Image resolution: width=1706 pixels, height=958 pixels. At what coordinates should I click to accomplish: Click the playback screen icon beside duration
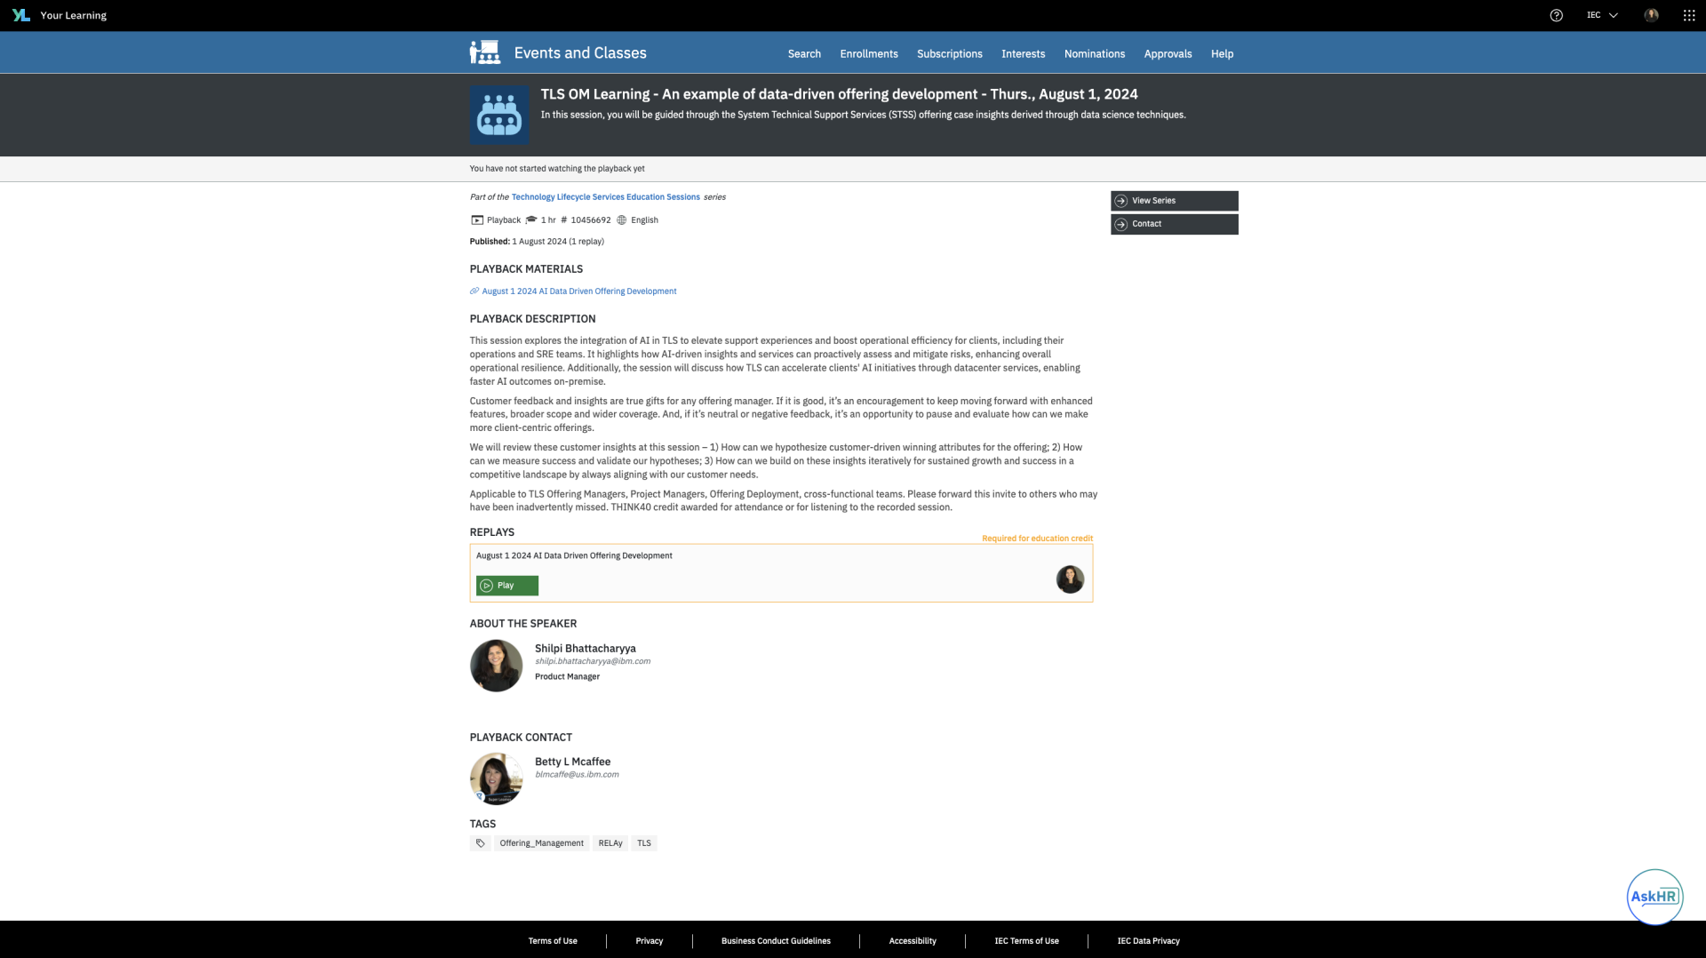point(476,220)
